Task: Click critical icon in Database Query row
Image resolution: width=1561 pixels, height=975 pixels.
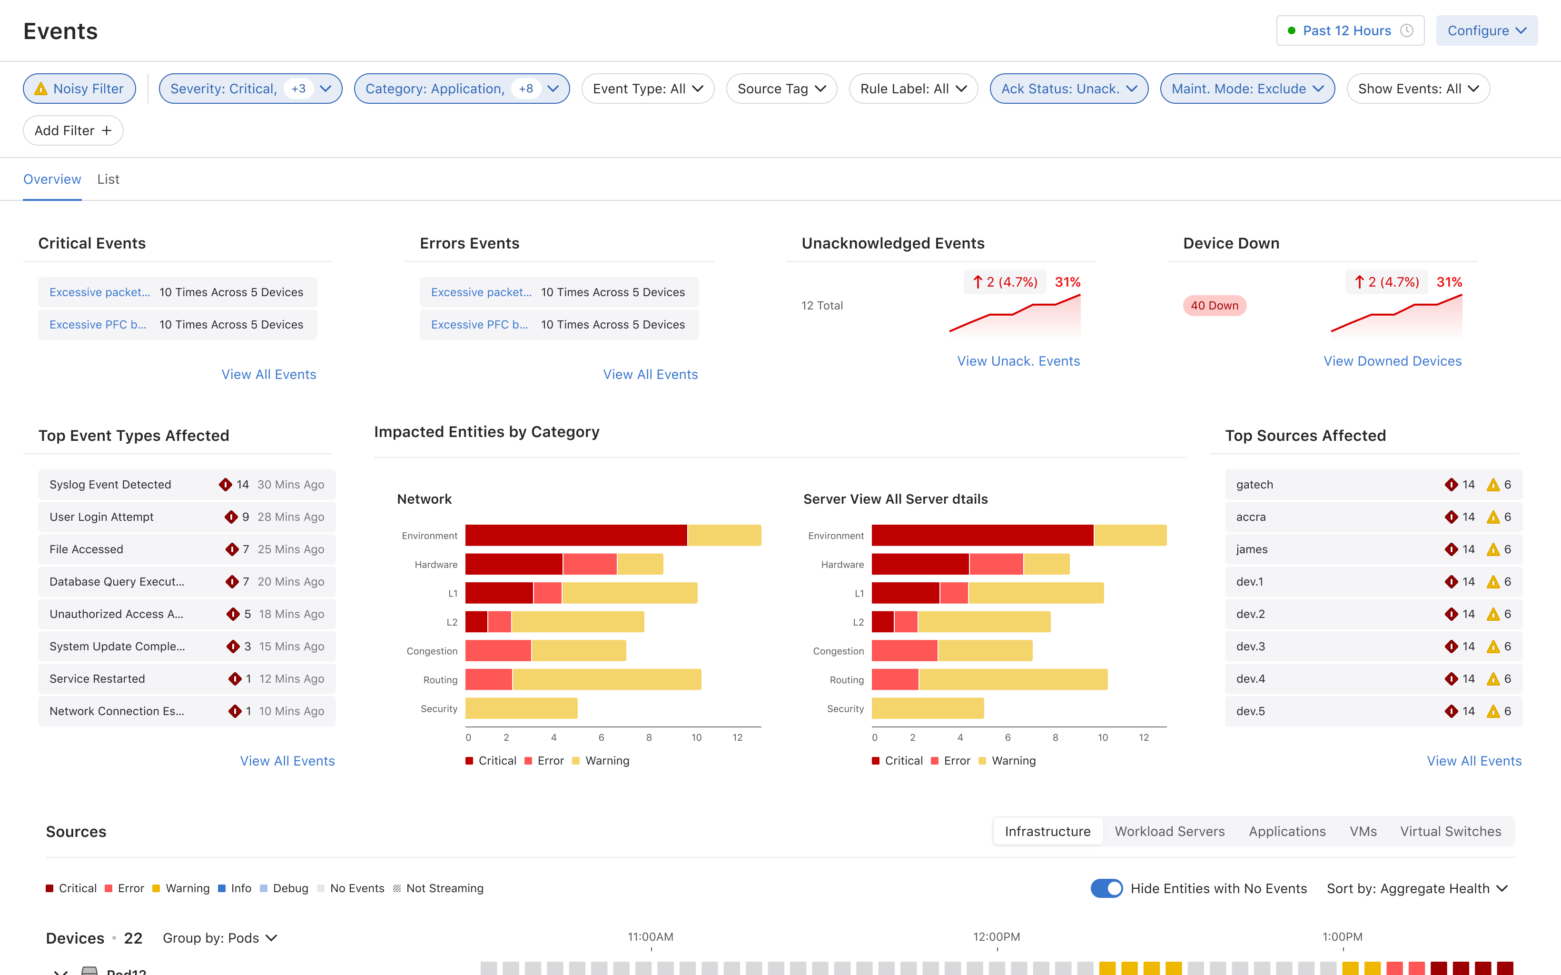Action: (232, 582)
